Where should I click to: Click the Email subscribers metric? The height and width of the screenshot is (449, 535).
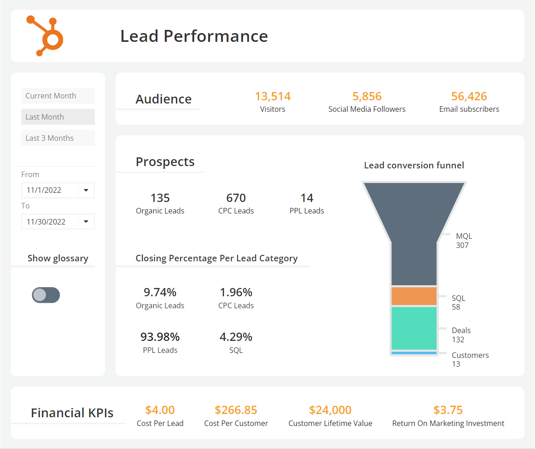469,96
